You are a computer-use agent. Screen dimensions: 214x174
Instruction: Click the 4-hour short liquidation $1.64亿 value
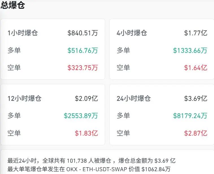tap(196, 68)
